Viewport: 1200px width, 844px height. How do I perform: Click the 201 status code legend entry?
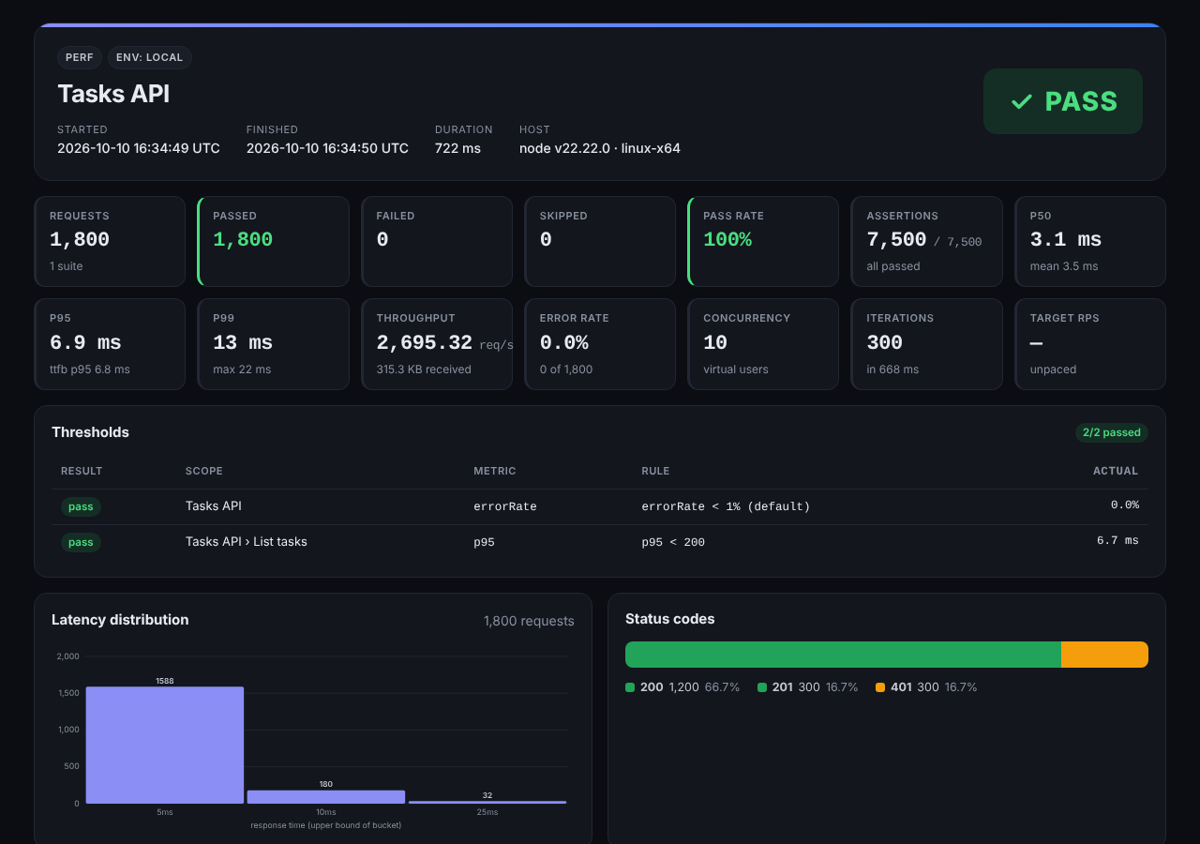(808, 687)
